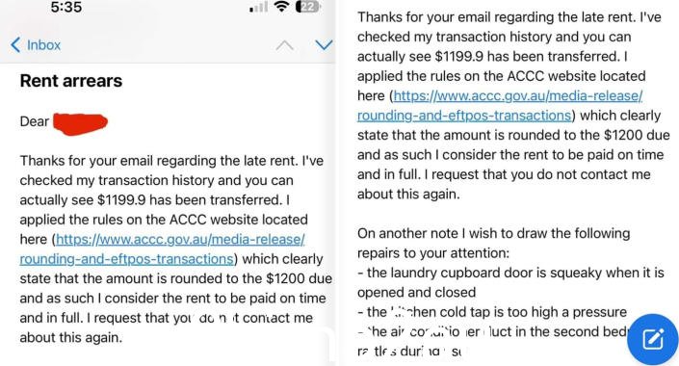Select the Rent arrears subject heading
The image size is (679, 366).
[71, 81]
